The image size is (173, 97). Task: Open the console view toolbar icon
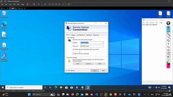coord(64,4)
